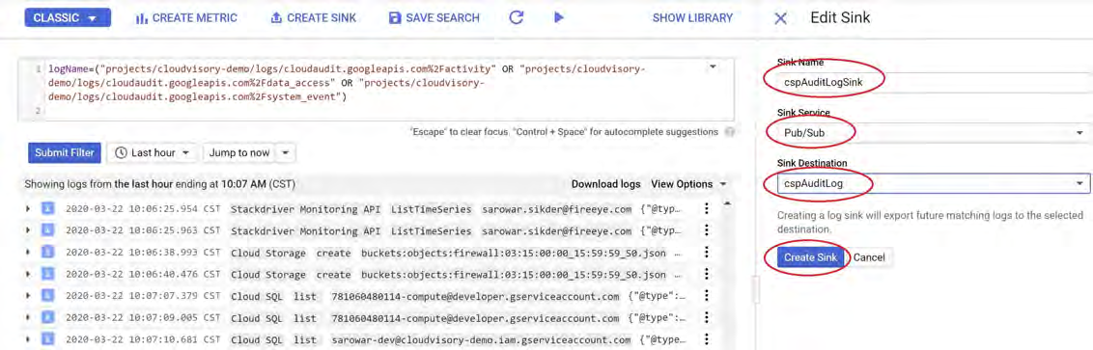Open the Last hour time range dropdown

(x=153, y=152)
